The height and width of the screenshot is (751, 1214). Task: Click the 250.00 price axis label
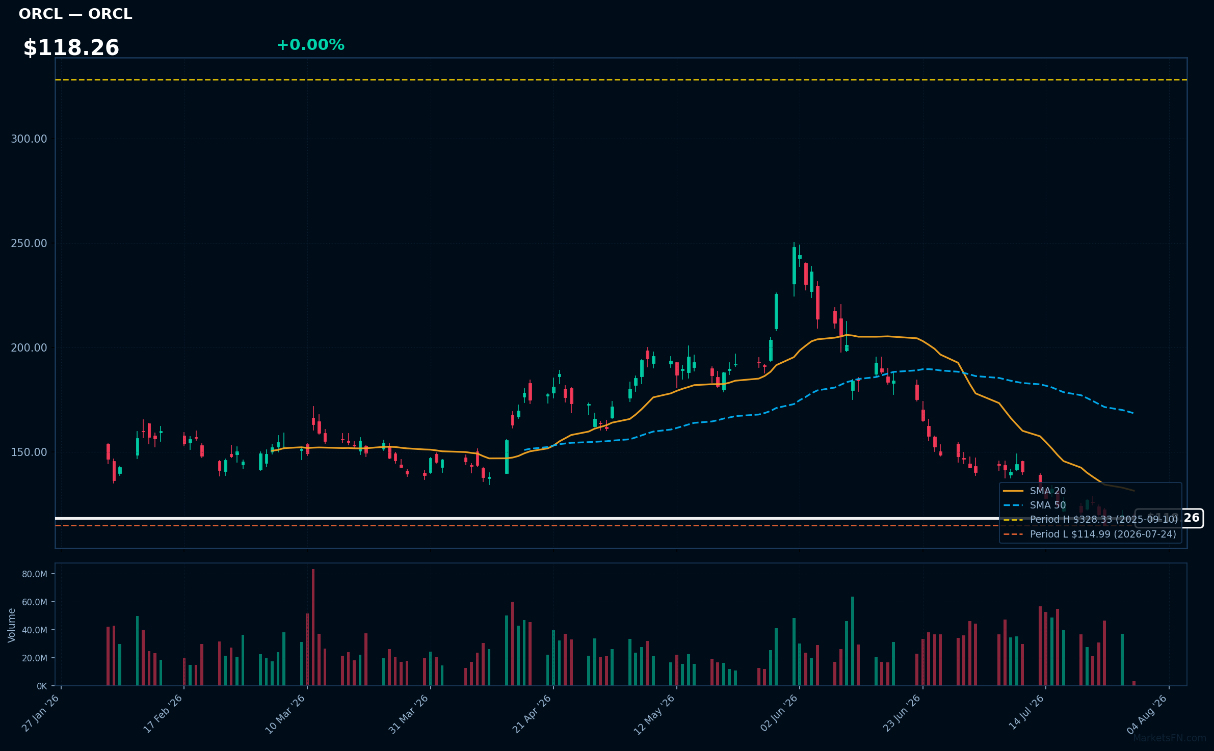tap(29, 244)
